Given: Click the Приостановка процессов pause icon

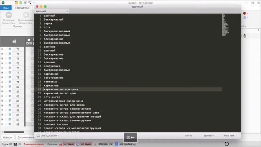Looking at the screenshot, I should tap(26, 15).
